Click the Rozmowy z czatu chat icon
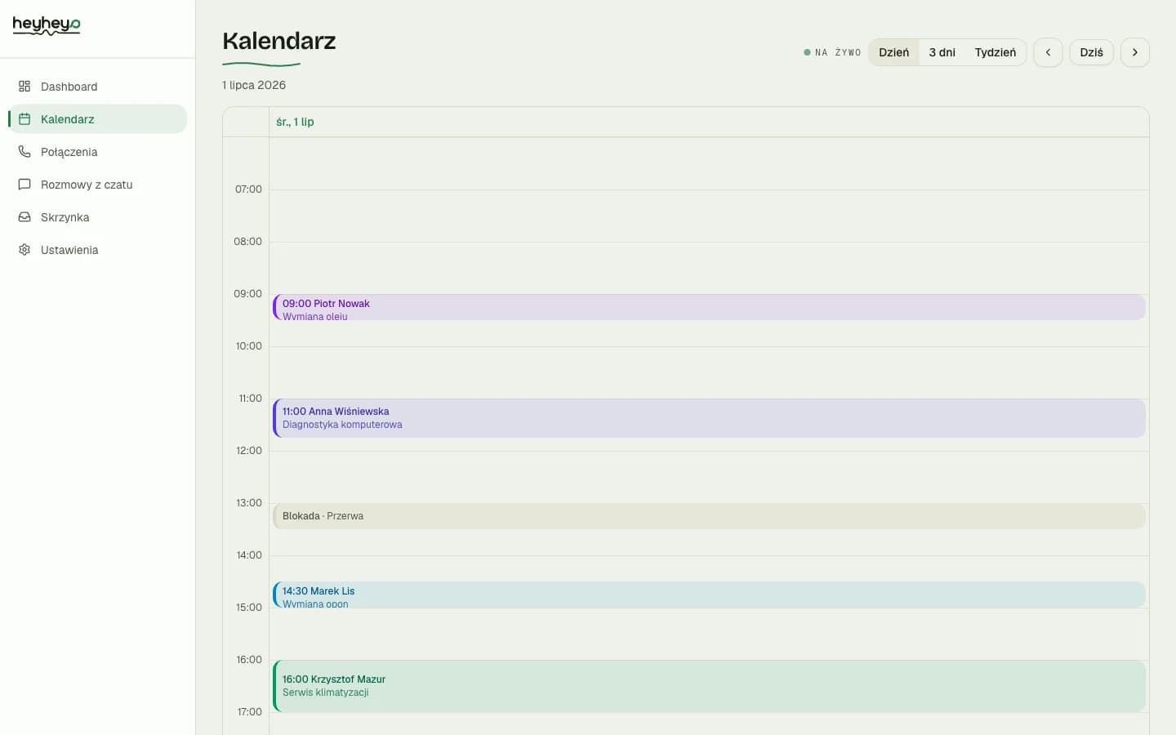 point(24,185)
